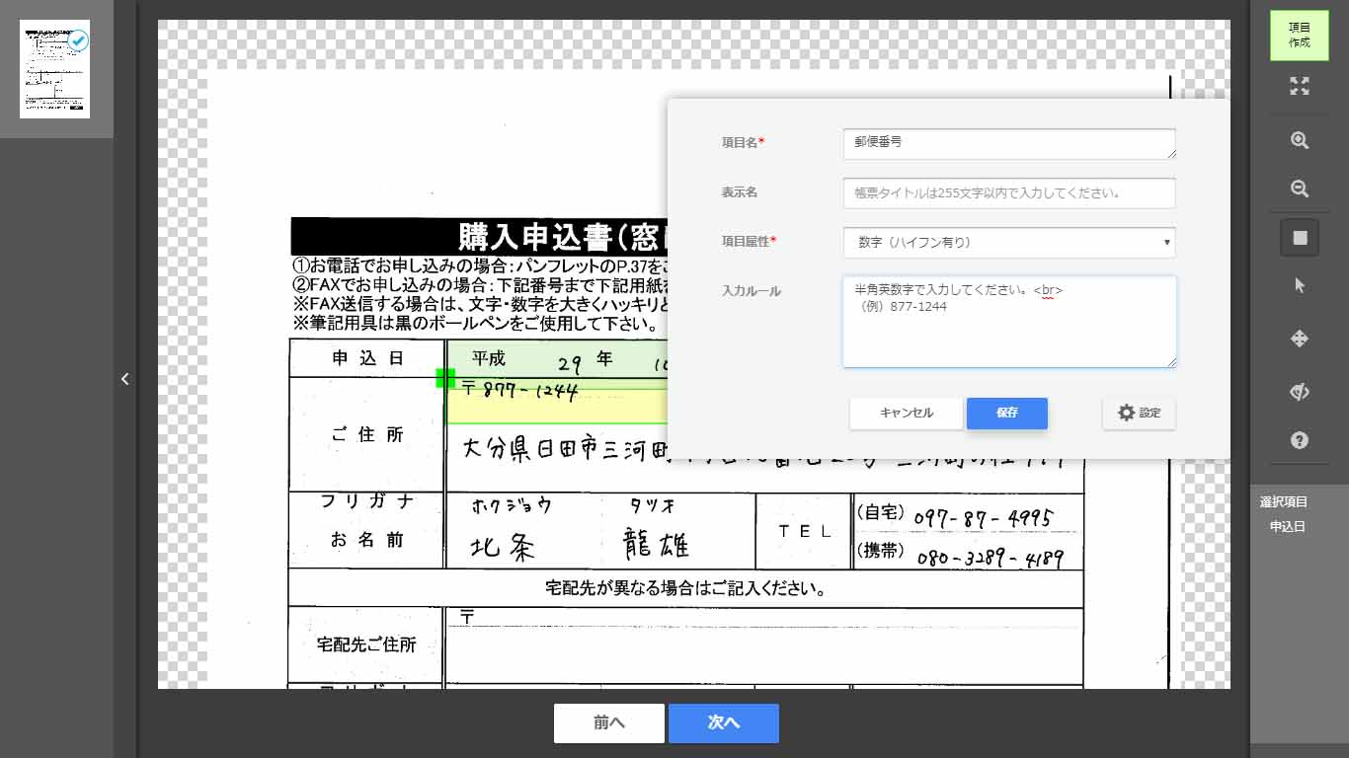Click the green highlighted 申込日 region
This screenshot has height=758, width=1349.
pos(557,358)
